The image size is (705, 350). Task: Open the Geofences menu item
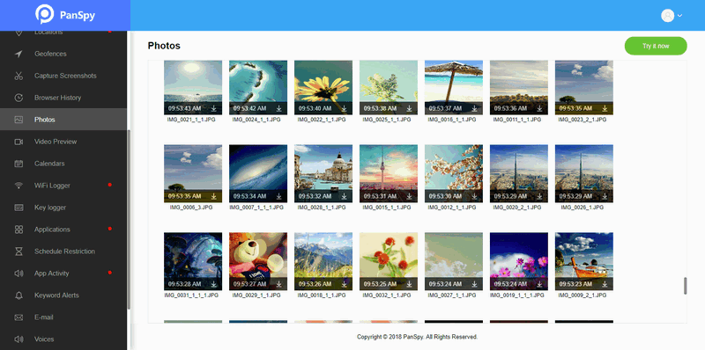tap(63, 54)
